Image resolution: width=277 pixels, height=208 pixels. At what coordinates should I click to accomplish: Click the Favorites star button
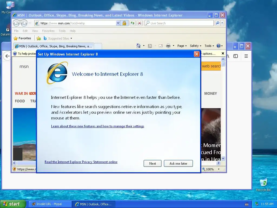click(22, 38)
